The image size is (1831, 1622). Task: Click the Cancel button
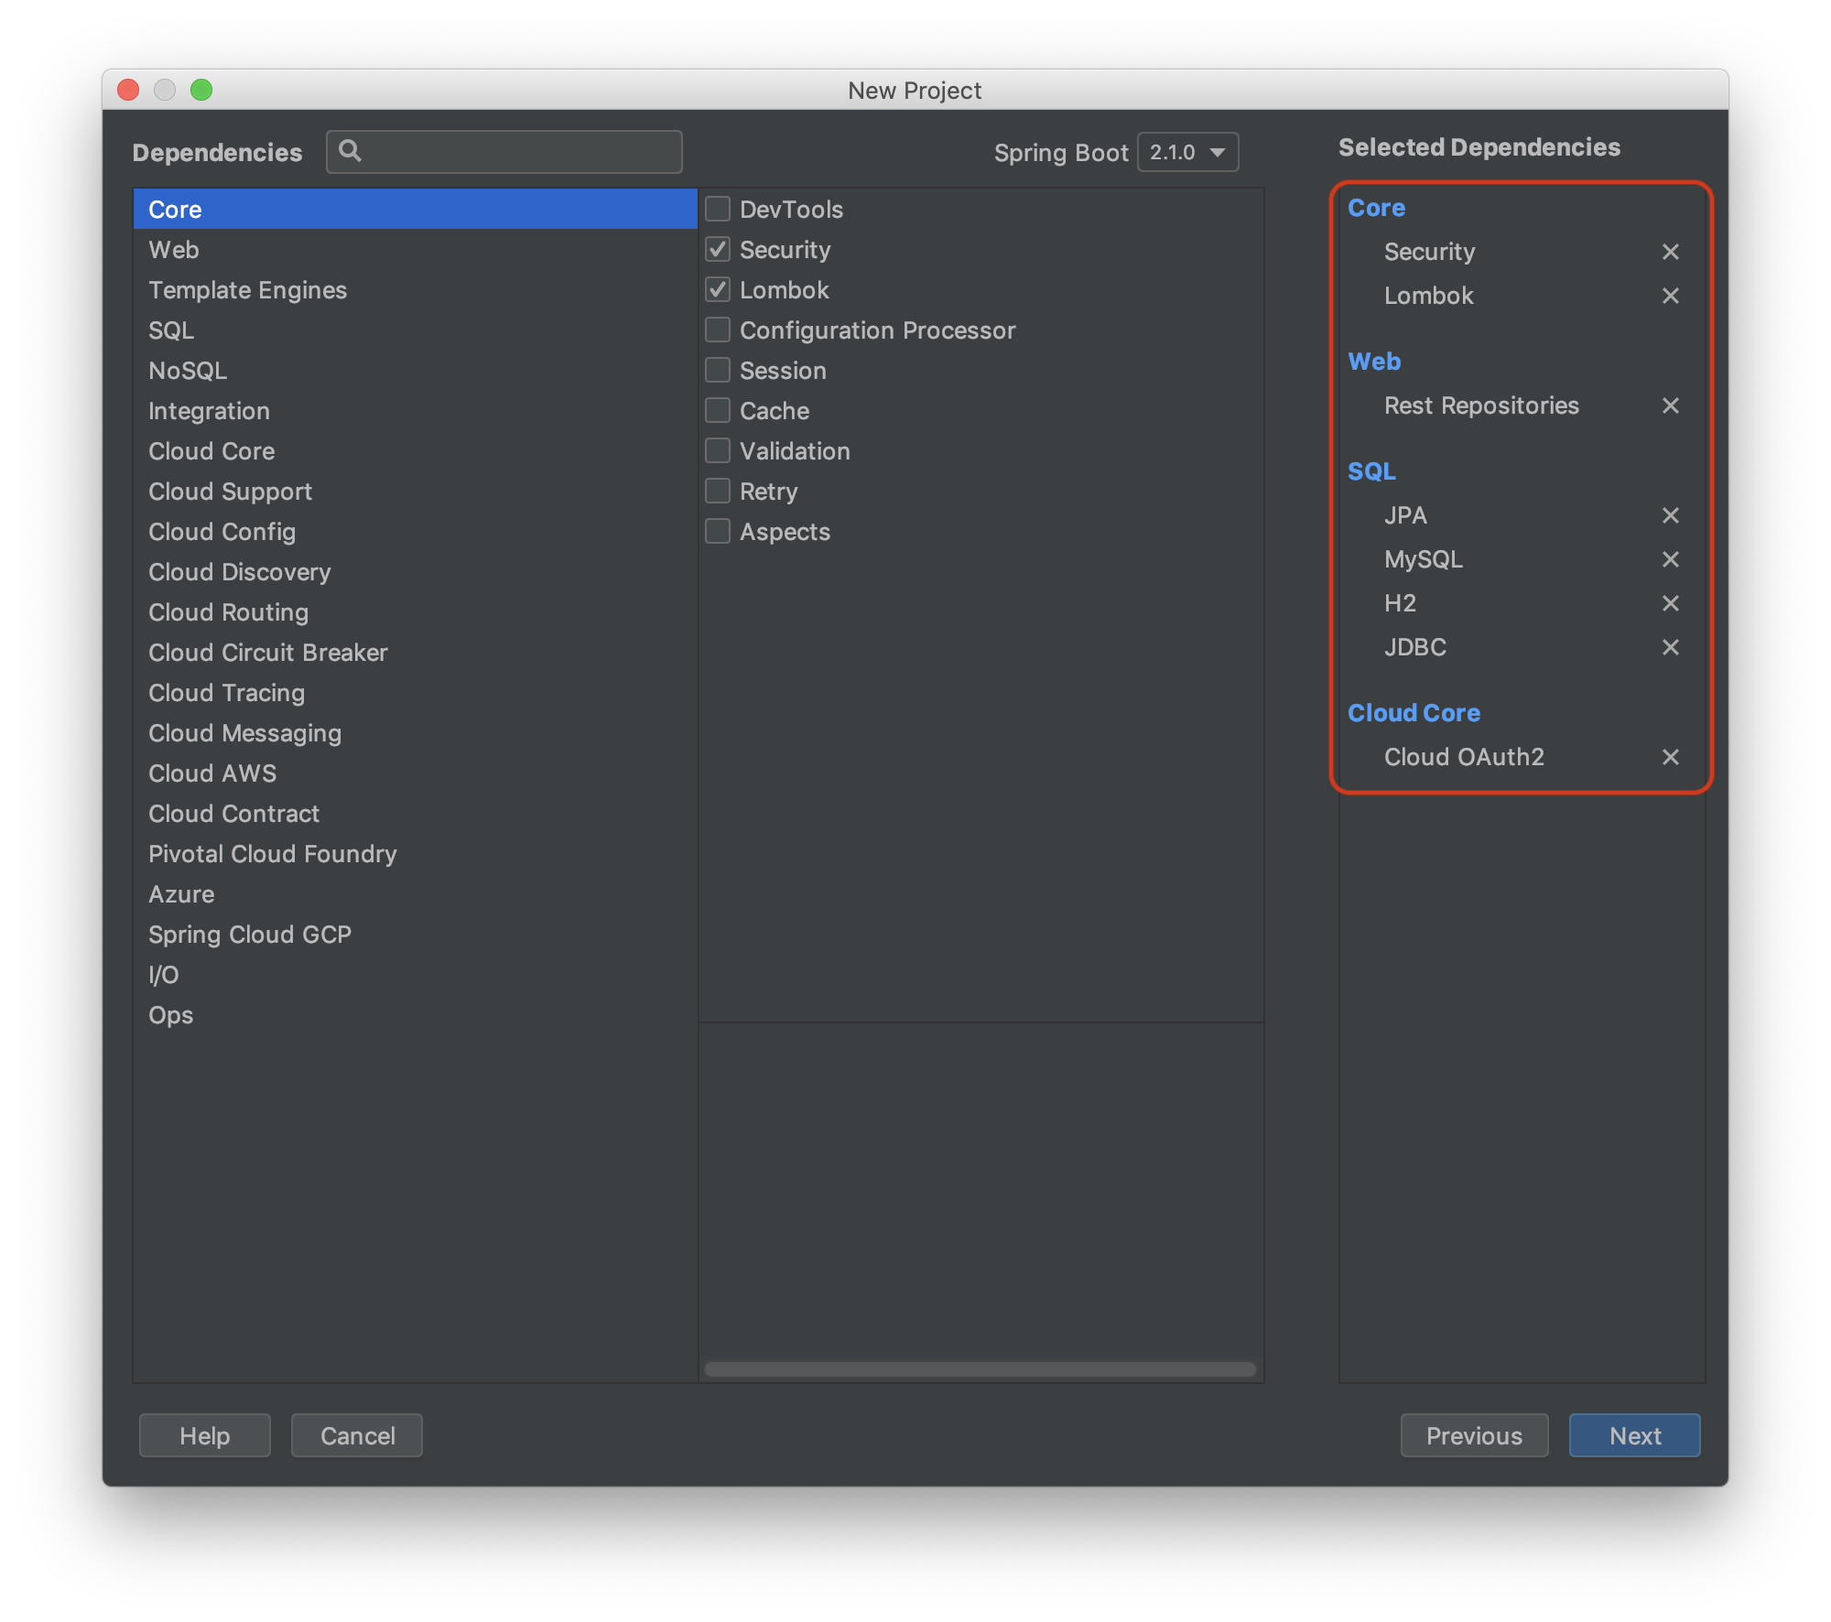357,1435
